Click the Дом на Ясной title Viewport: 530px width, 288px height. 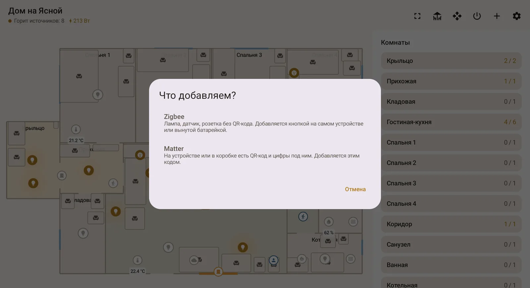tap(35, 11)
